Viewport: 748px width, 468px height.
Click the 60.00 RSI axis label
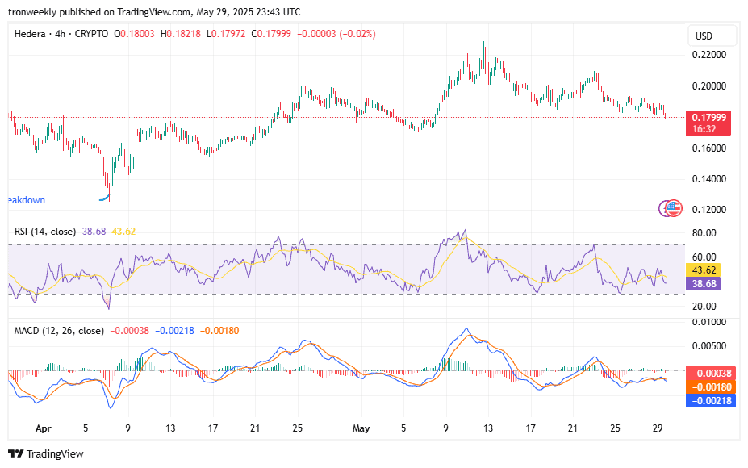[704, 257]
